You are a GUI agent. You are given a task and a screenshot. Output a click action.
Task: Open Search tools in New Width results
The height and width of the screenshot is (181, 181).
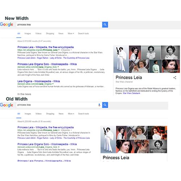click(83, 33)
